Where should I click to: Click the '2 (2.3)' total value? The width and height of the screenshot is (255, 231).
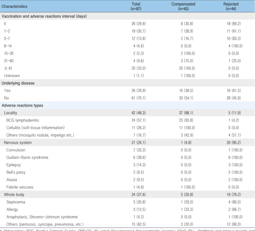click(139, 53)
